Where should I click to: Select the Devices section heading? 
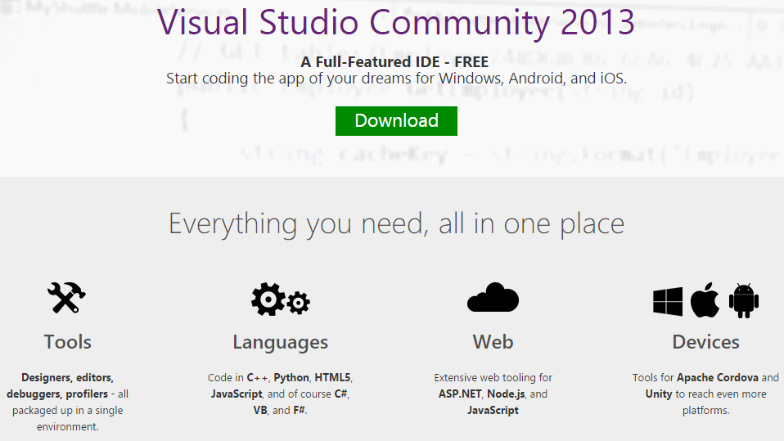point(705,342)
